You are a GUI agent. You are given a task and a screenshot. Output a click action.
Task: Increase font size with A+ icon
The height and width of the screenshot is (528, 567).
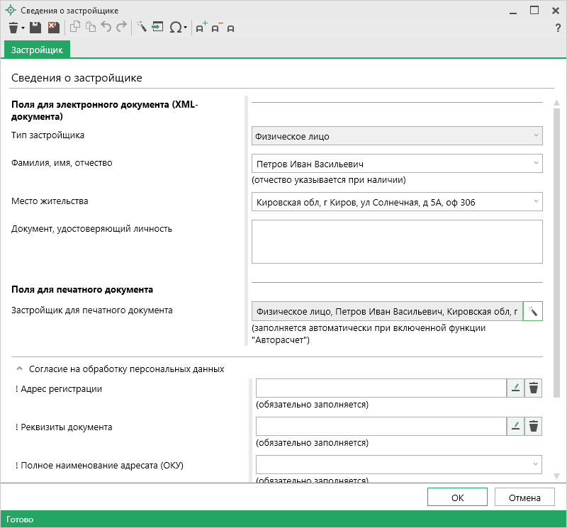click(x=201, y=28)
